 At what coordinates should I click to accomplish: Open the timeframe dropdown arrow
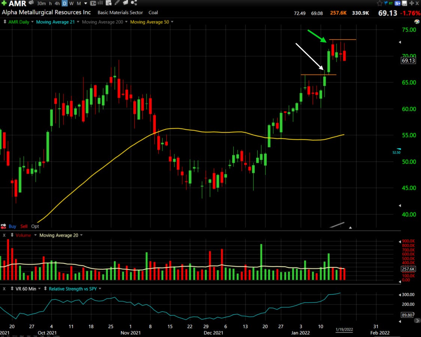[86, 3]
